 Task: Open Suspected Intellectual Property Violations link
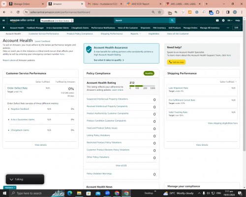pos(107,99)
